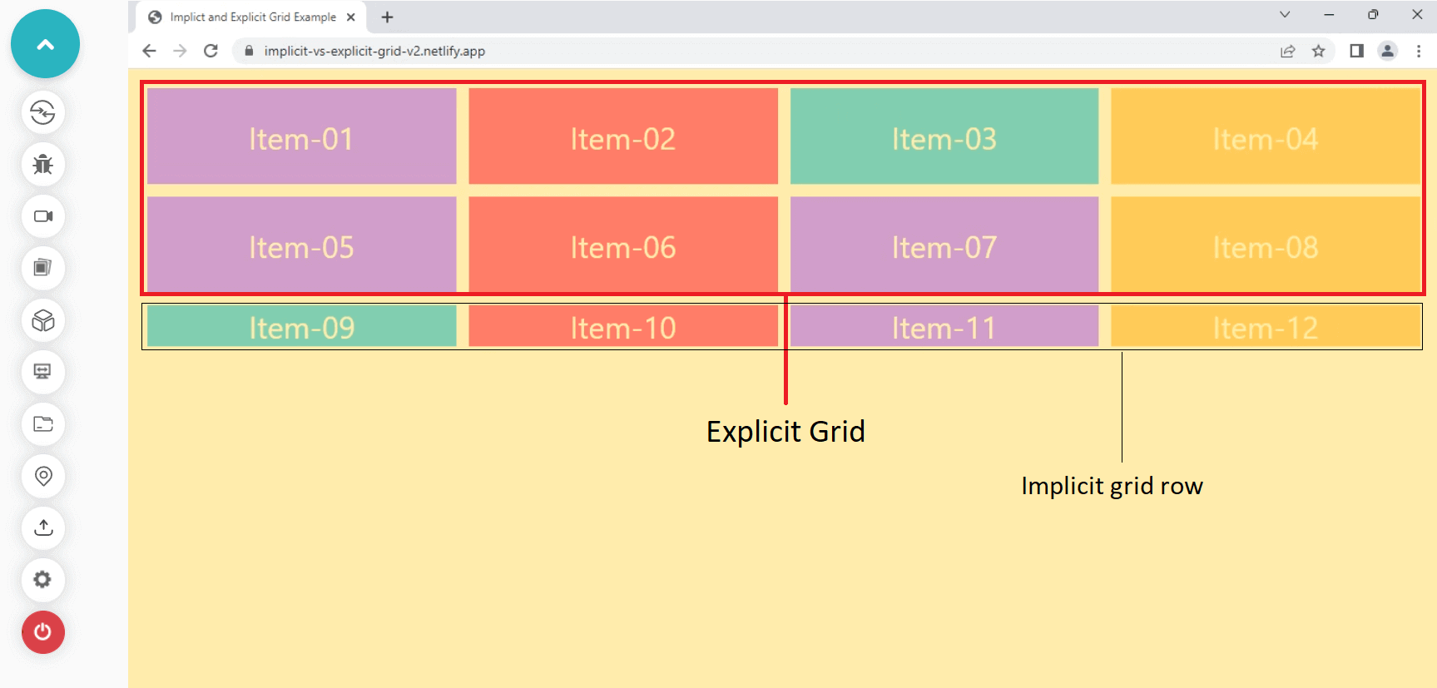This screenshot has width=1437, height=688.
Task: Open the bug report tool icon
Action: (43, 164)
